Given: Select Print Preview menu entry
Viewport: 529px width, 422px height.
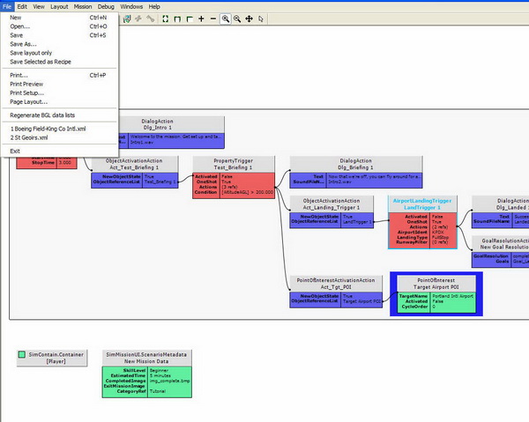Looking at the screenshot, I should click(x=26, y=84).
